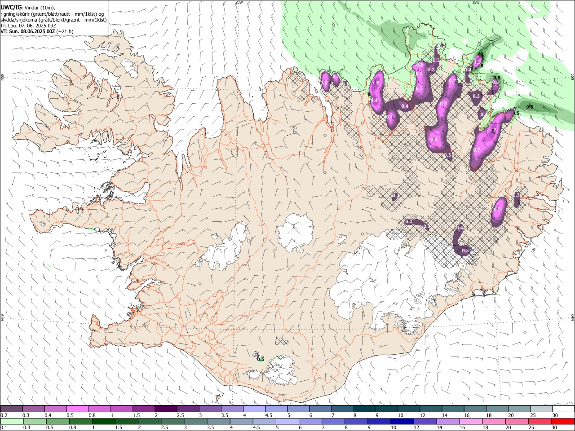The width and height of the screenshot is (575, 431).
Task: Click the top legend number label '18'
Action: click(x=489, y=415)
